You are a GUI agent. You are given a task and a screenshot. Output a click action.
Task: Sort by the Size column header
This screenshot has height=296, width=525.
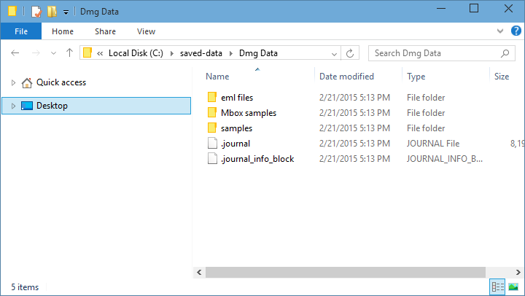[502, 77]
